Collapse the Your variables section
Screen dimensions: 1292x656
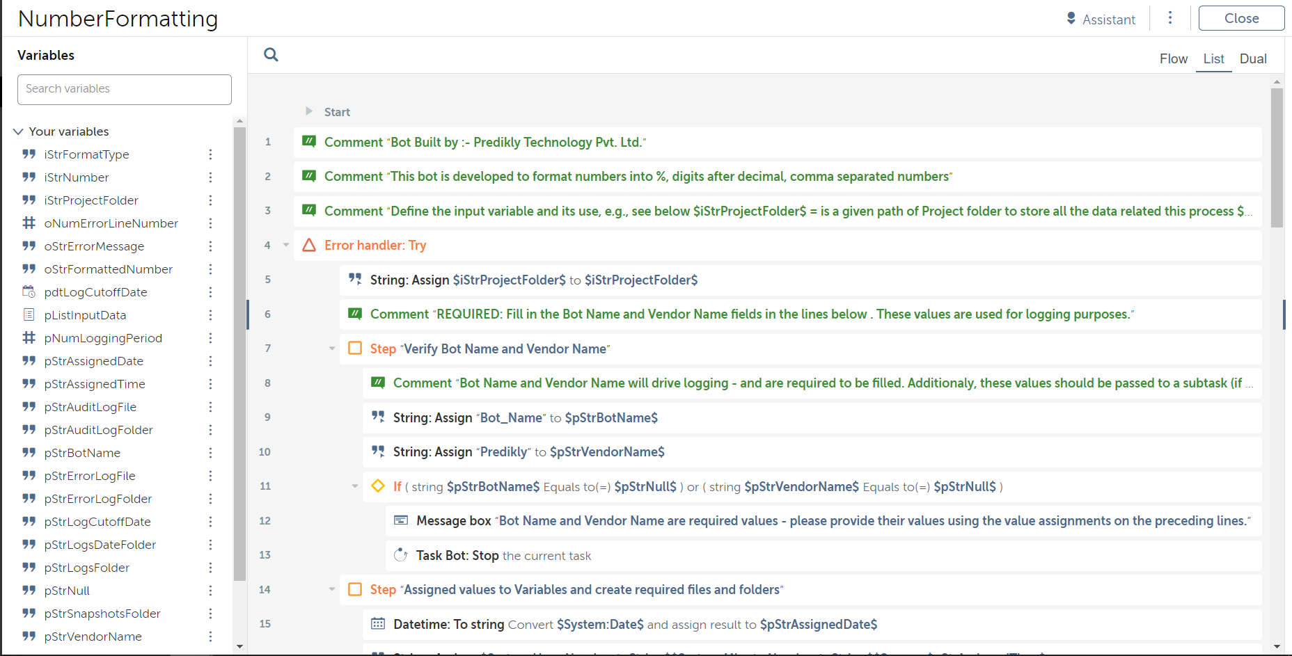tap(19, 131)
